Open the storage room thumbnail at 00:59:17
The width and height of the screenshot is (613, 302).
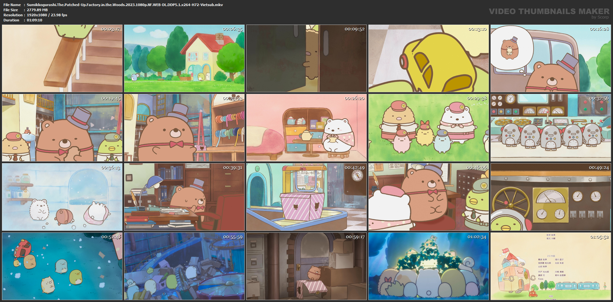click(307, 266)
